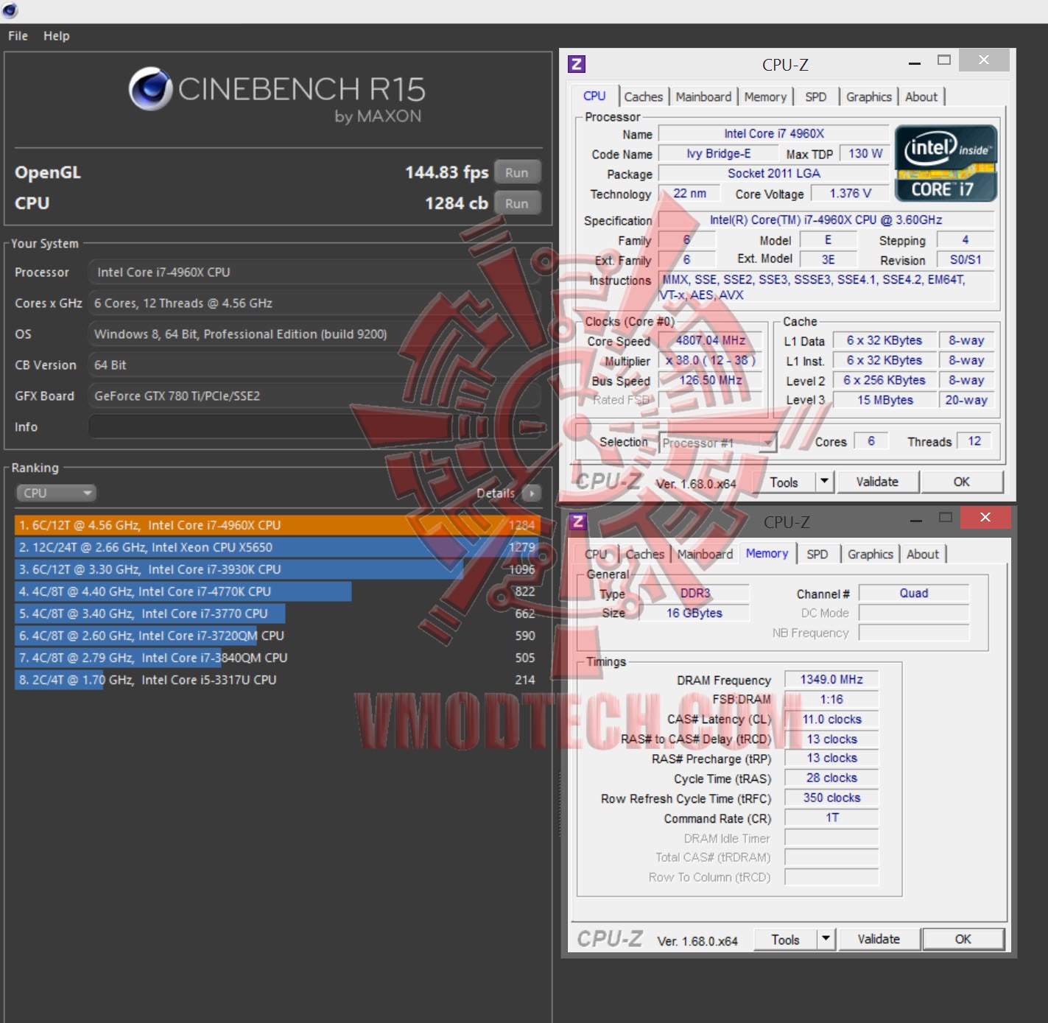Click the tRFC value 350 clocks

[x=831, y=798]
